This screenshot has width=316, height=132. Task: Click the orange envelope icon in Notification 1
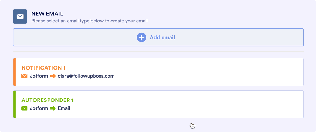24,76
